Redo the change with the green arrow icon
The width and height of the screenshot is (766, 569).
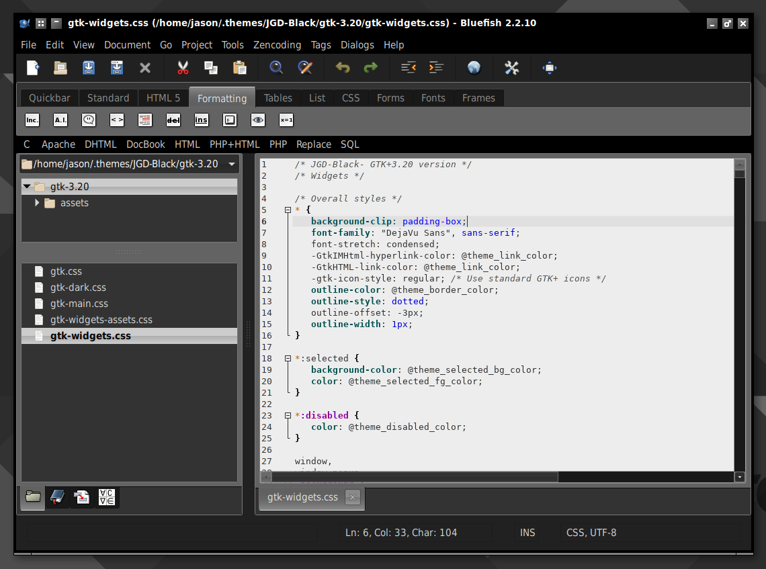pyautogui.click(x=371, y=67)
